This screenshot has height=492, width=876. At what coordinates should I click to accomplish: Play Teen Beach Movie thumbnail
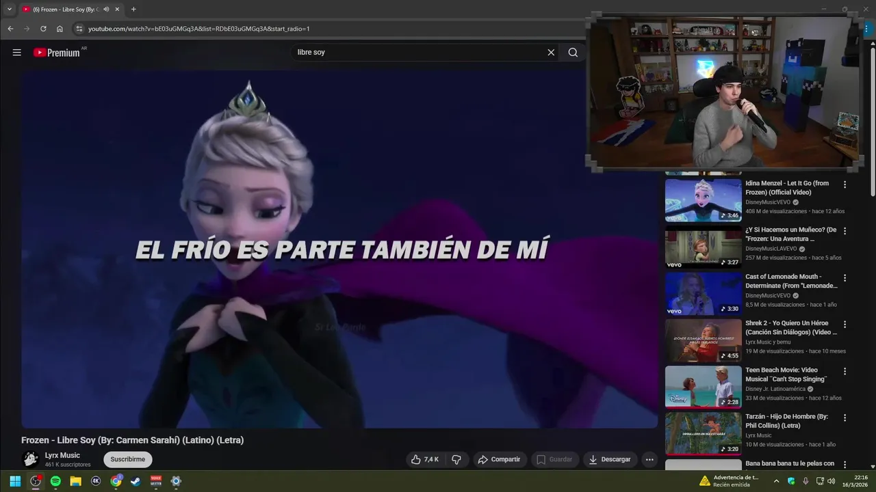point(703,386)
